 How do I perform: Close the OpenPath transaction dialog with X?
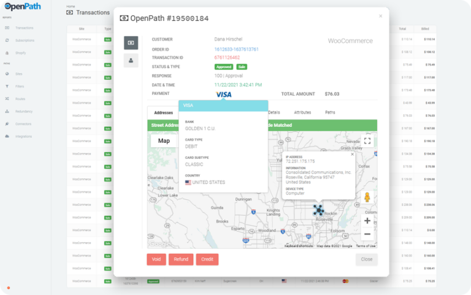point(380,16)
